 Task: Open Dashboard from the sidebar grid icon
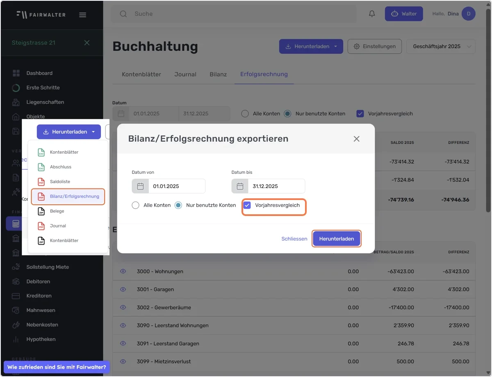[x=16, y=73]
